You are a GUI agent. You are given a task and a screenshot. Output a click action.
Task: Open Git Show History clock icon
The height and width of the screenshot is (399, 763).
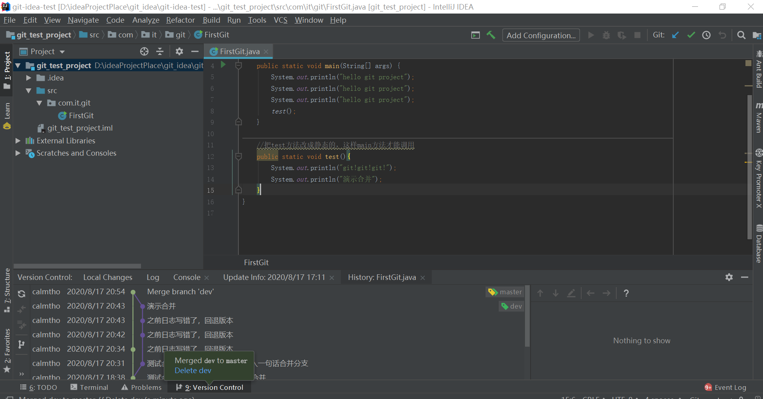[706, 35]
